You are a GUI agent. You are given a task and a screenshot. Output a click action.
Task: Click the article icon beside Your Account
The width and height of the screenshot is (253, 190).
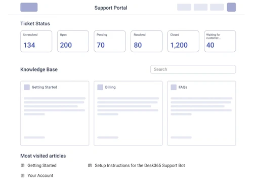(22, 175)
